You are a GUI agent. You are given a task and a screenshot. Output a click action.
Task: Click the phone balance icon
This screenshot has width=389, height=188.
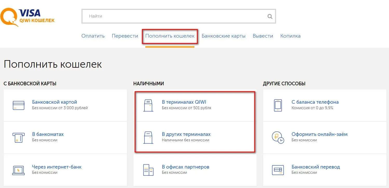coord(278,105)
